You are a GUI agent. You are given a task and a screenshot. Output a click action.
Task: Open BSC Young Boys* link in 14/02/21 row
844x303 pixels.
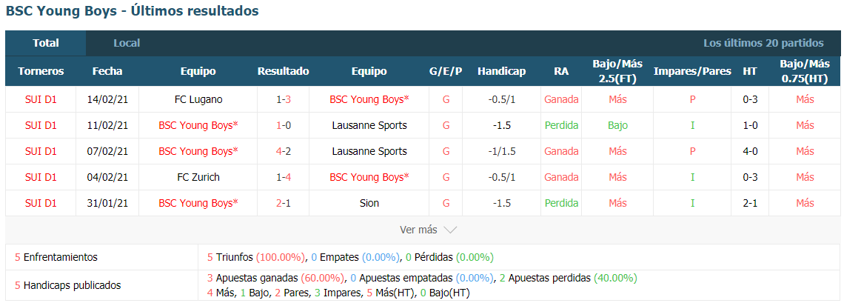click(x=369, y=99)
